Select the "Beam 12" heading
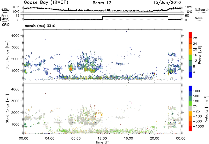This screenshot has height=144, width=209. click(x=102, y=3)
